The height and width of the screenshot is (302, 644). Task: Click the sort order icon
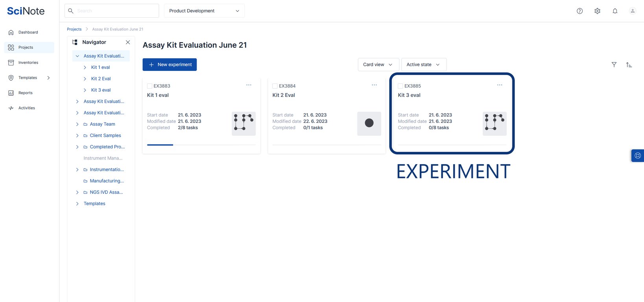629,65
